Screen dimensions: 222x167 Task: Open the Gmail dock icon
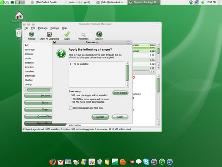coord(60,162)
